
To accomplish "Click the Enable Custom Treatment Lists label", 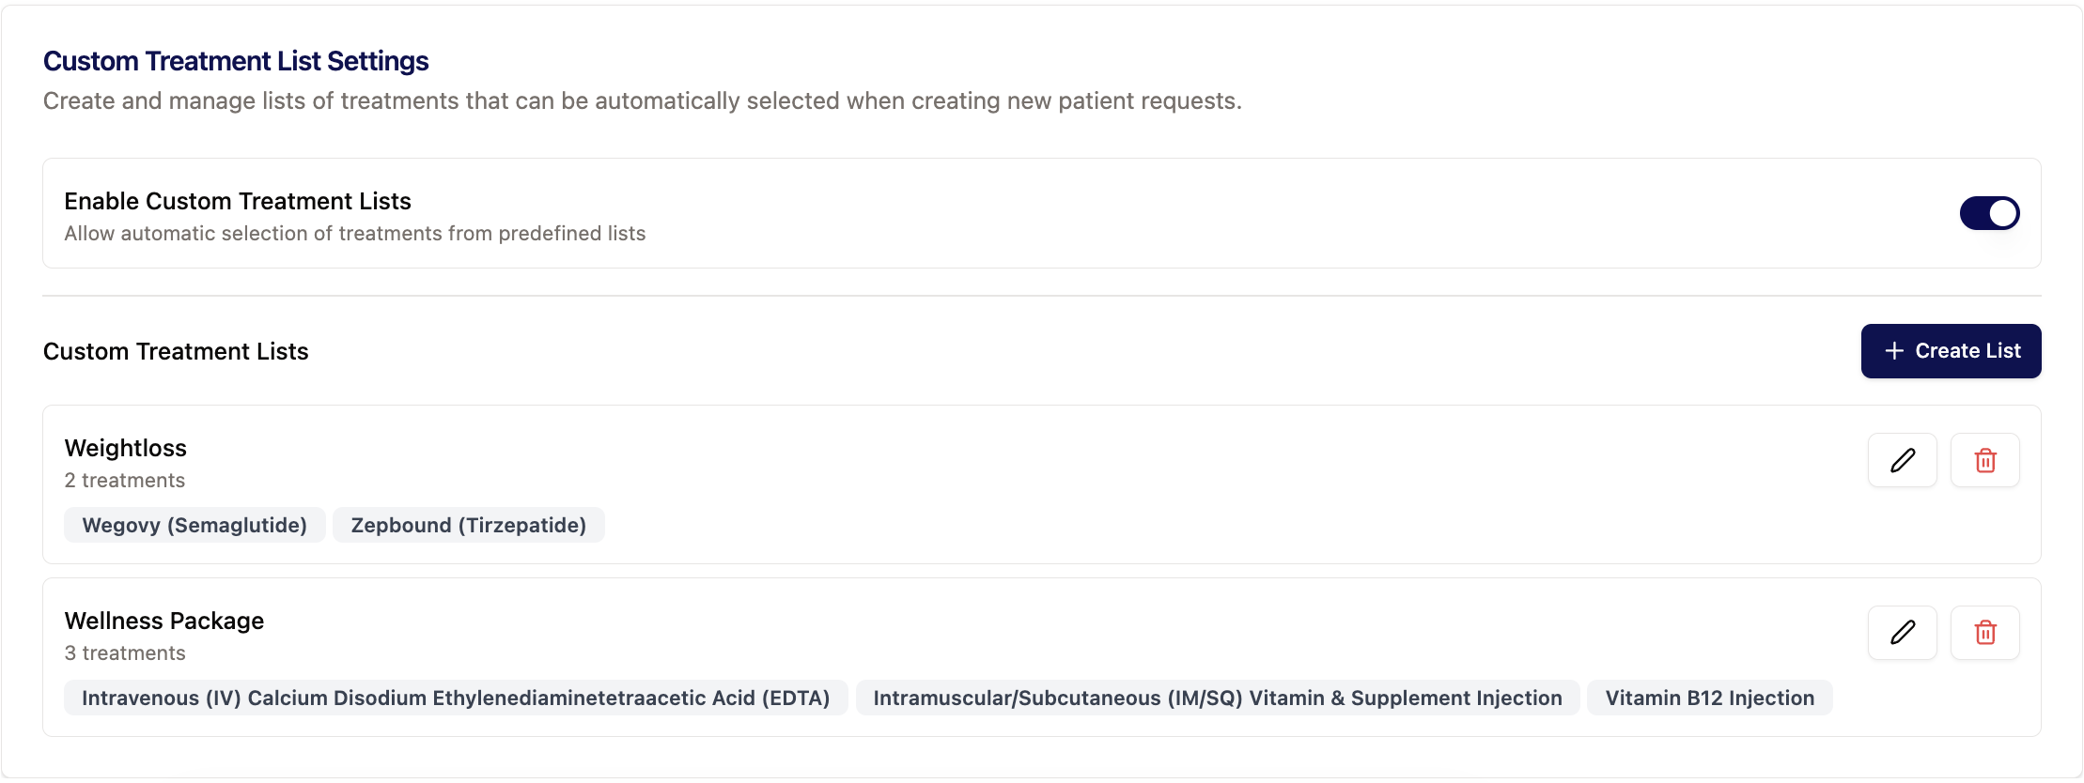I will pos(238,201).
